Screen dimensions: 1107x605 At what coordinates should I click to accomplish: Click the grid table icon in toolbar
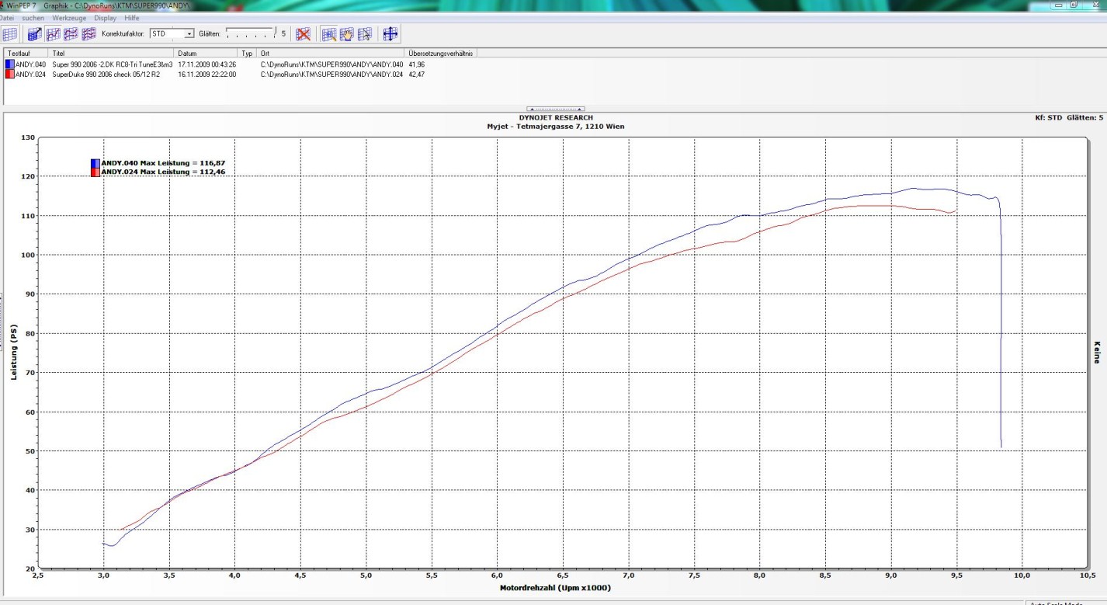coord(10,34)
